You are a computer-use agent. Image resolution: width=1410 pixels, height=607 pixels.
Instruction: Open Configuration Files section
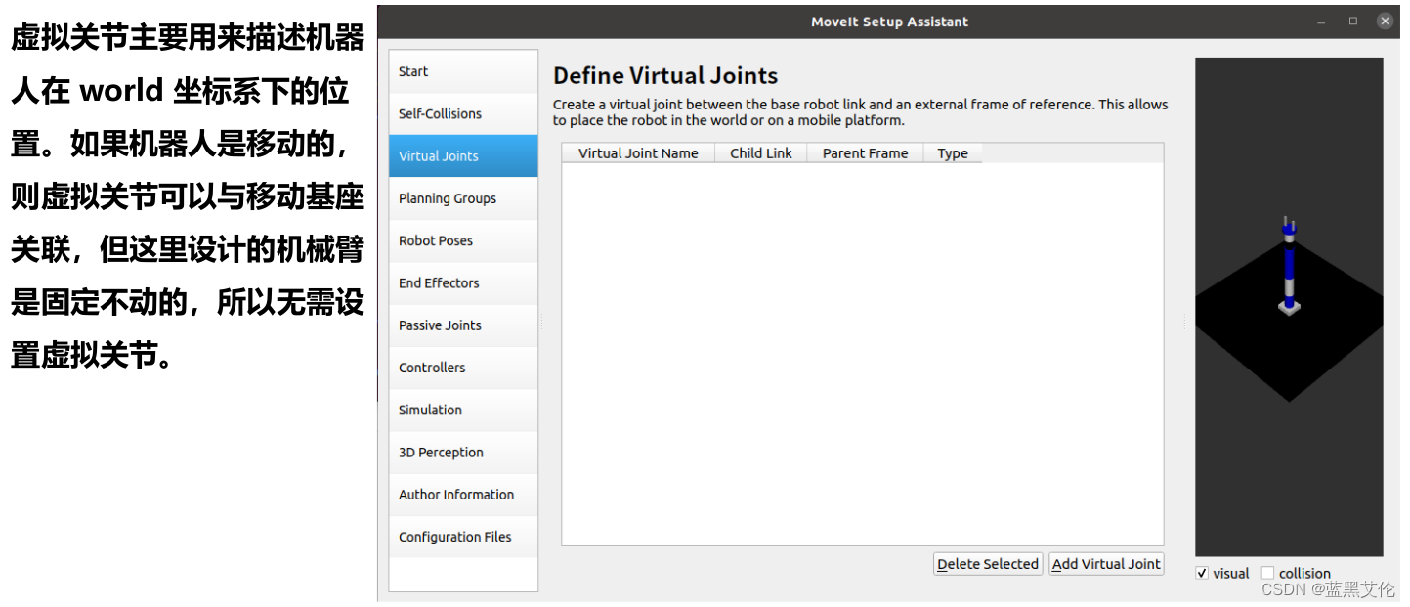pos(463,537)
